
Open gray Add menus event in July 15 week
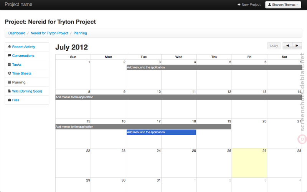point(143,127)
